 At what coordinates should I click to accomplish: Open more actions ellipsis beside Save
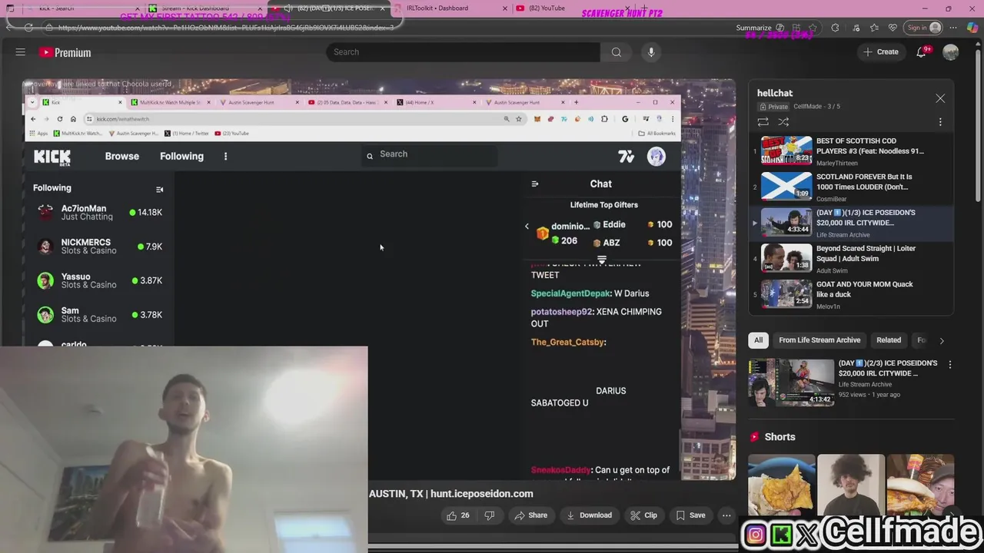coord(726,515)
